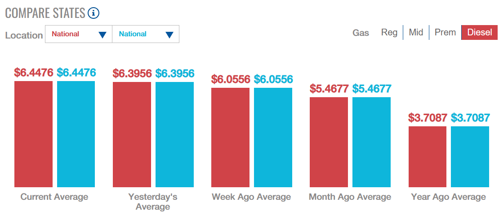Select the Reg fuel tab
The height and width of the screenshot is (215, 499).
click(x=389, y=32)
